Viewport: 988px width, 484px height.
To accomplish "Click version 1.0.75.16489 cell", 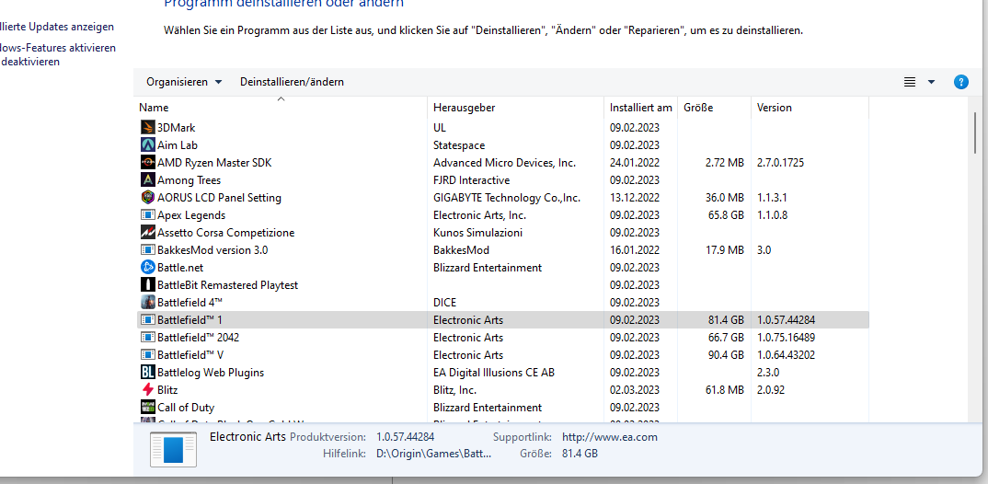I will coord(786,338).
